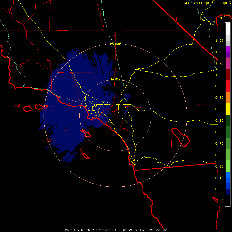Click the "0.70" legend value
Image resolution: width=232 pixels, height=232 pixels.
(x=219, y=109)
